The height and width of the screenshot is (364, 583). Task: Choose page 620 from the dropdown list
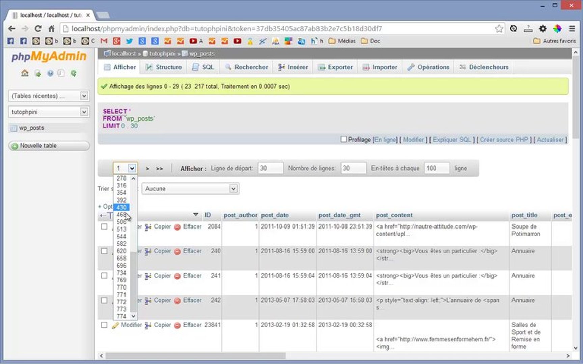121,251
